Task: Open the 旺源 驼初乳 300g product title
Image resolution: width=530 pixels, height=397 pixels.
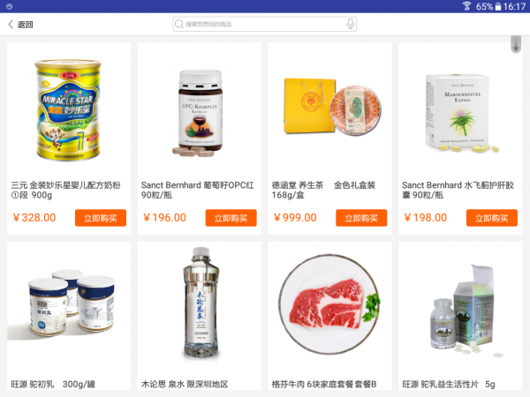Action: coord(53,384)
